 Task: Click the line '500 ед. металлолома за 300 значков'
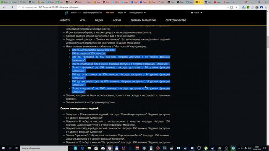click(93, 50)
